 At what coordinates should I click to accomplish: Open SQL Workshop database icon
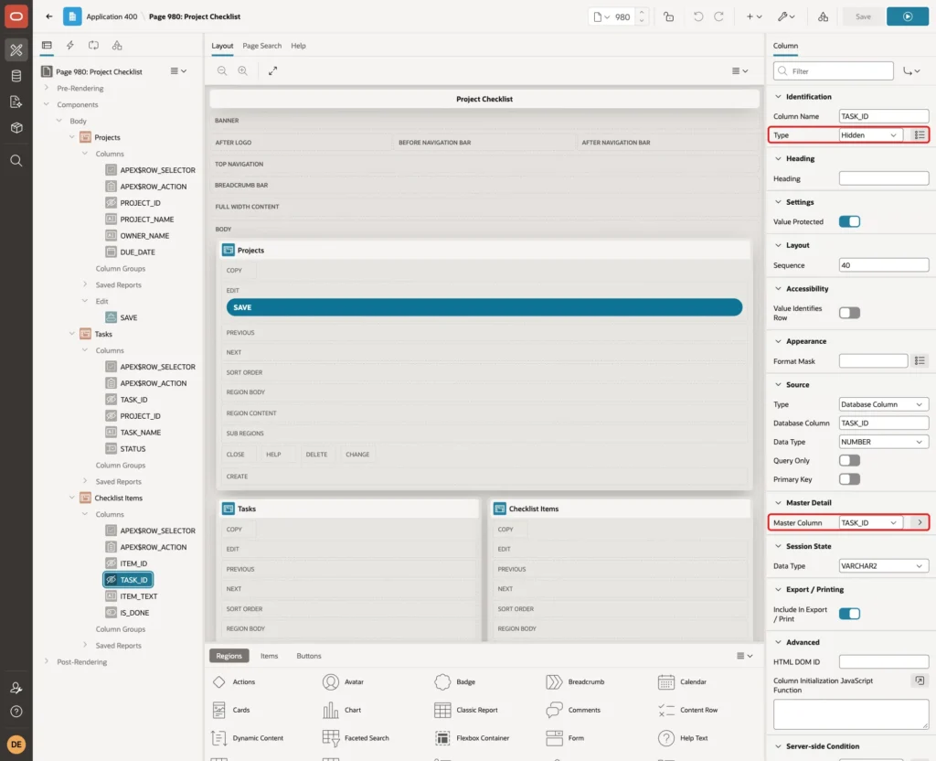(16, 76)
